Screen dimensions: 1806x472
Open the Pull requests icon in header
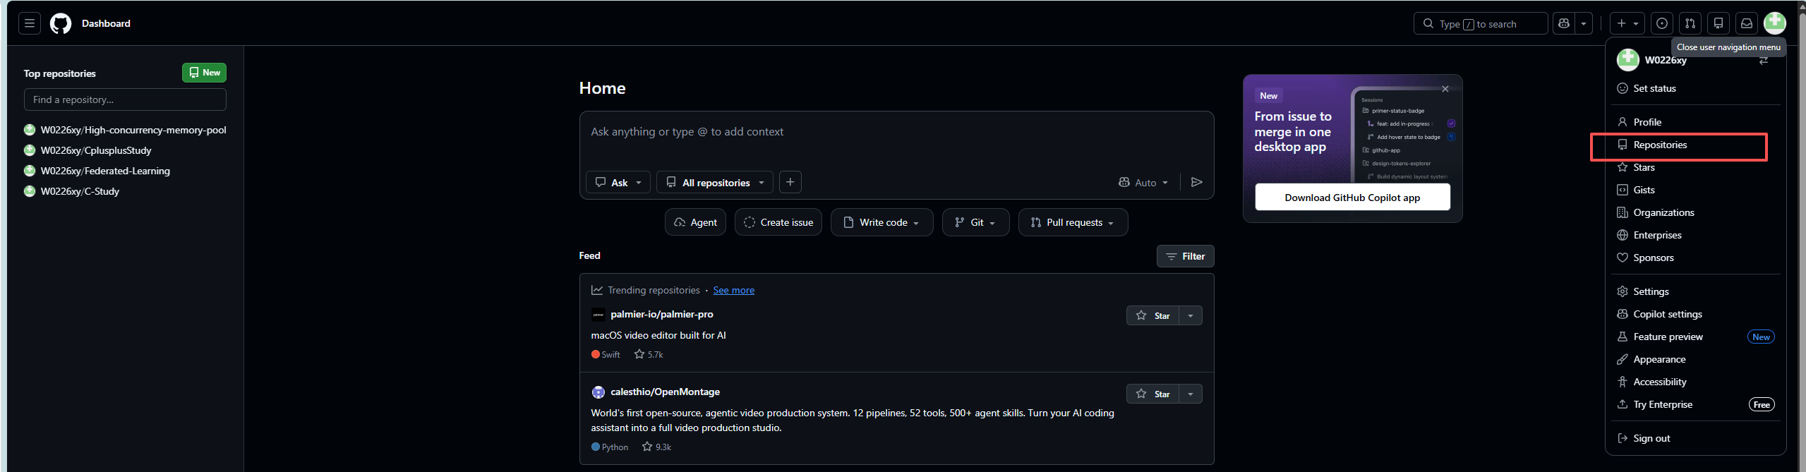[1690, 23]
